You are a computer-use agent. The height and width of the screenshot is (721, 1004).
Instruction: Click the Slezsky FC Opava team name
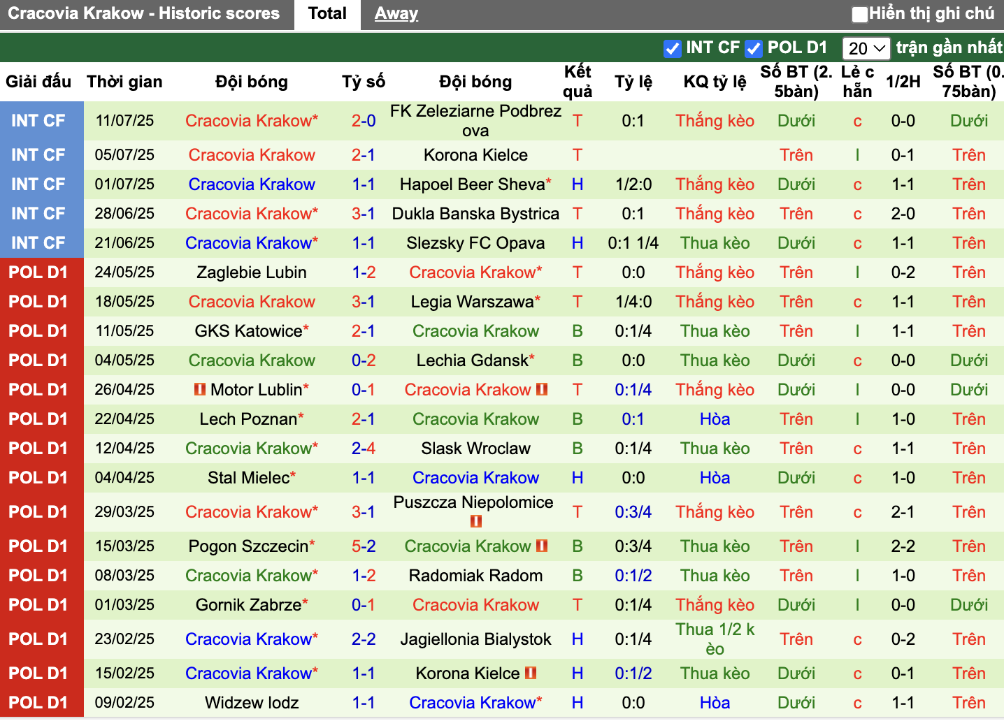pos(475,243)
